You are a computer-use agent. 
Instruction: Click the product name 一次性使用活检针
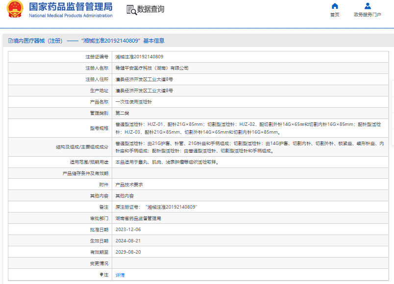pos(133,102)
